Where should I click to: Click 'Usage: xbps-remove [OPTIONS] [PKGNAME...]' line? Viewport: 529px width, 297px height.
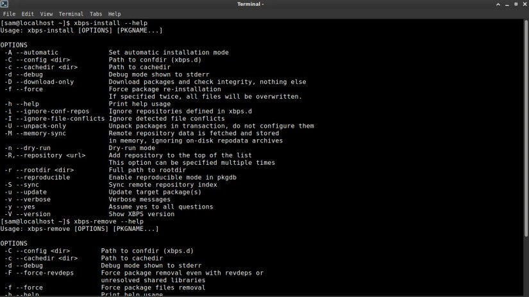tap(80, 229)
